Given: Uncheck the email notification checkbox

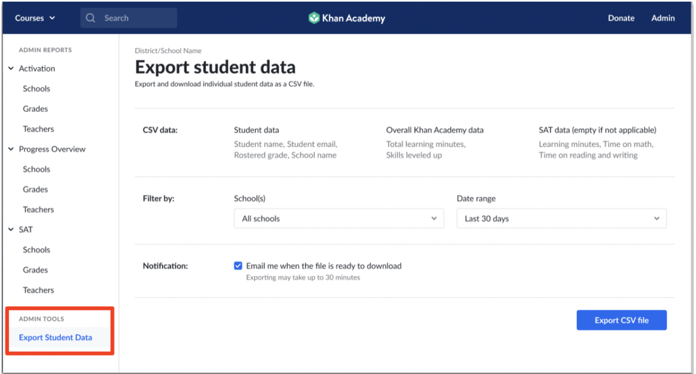Looking at the screenshot, I should [x=238, y=266].
